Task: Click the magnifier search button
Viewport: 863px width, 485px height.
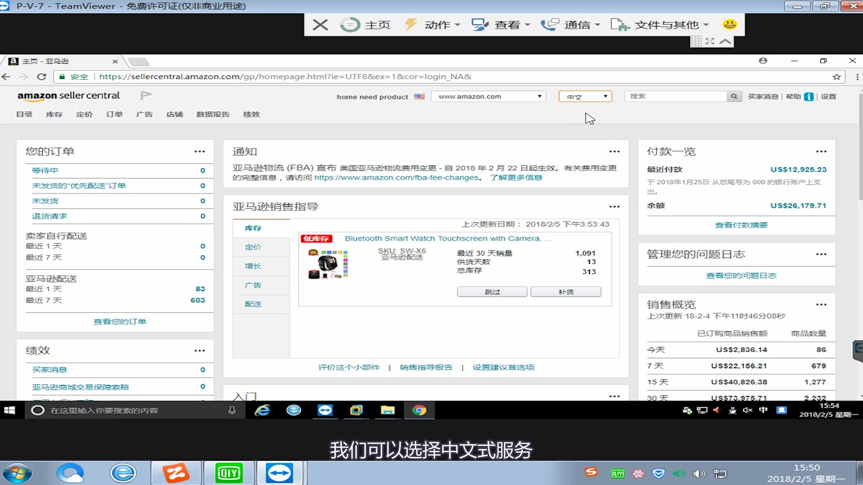Action: 734,96
